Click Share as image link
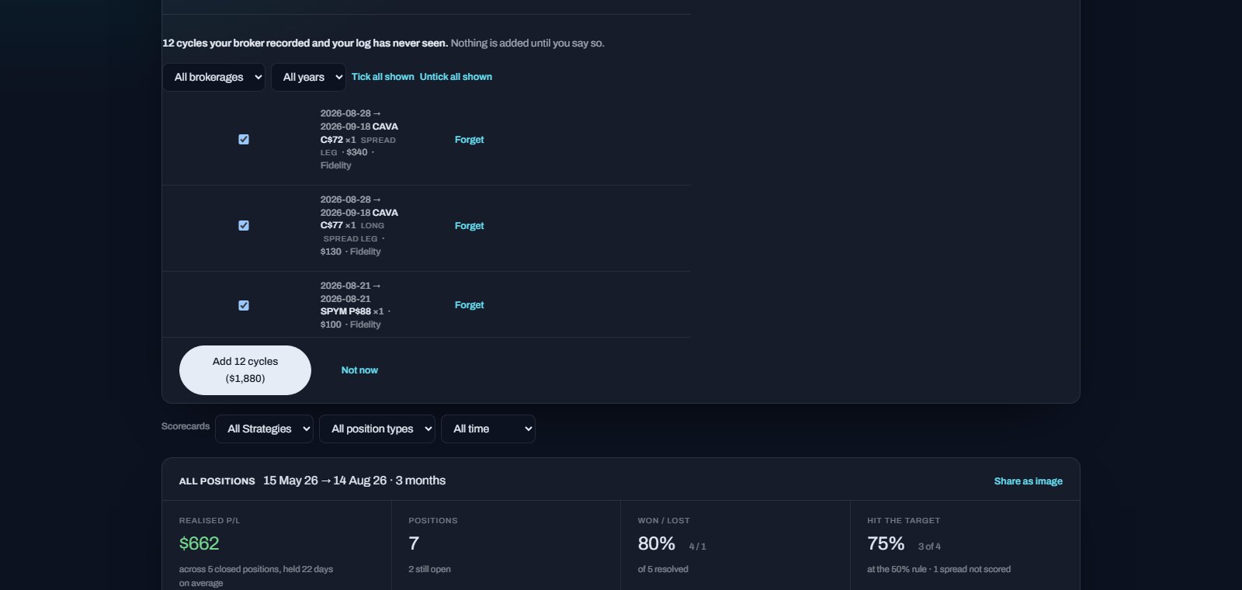The image size is (1242, 590). (1028, 481)
